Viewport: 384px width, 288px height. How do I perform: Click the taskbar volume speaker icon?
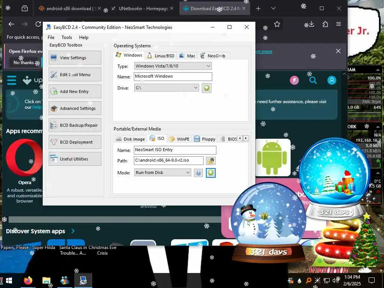click(336, 280)
